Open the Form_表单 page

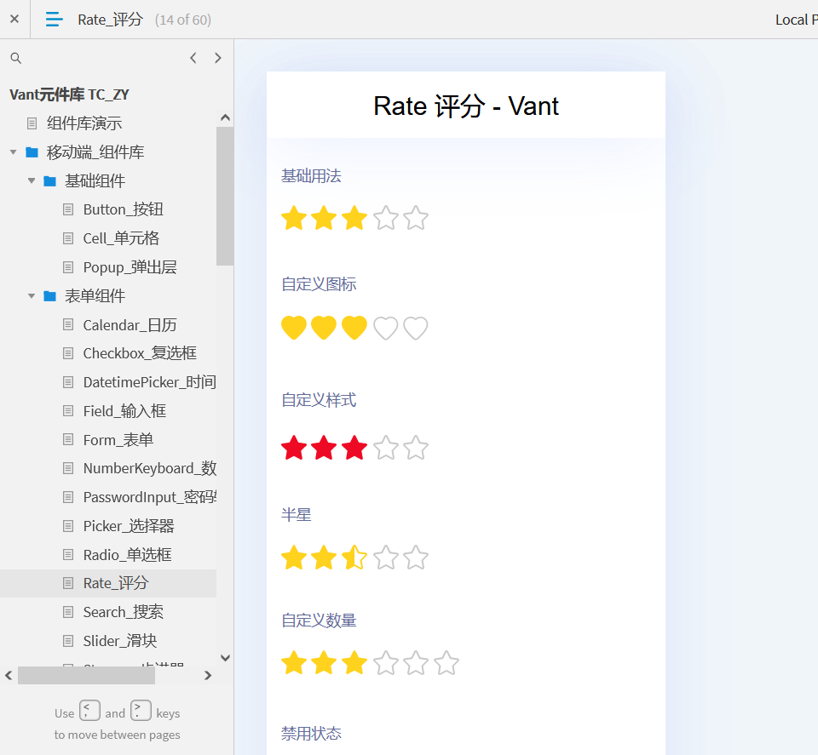point(118,440)
